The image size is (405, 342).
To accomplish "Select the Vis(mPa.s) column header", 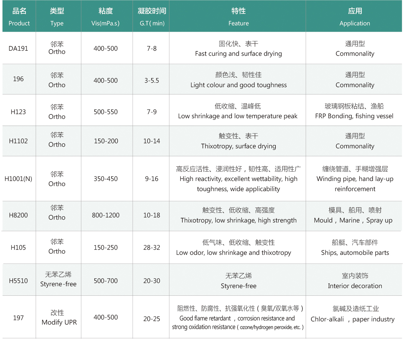I will point(105,16).
